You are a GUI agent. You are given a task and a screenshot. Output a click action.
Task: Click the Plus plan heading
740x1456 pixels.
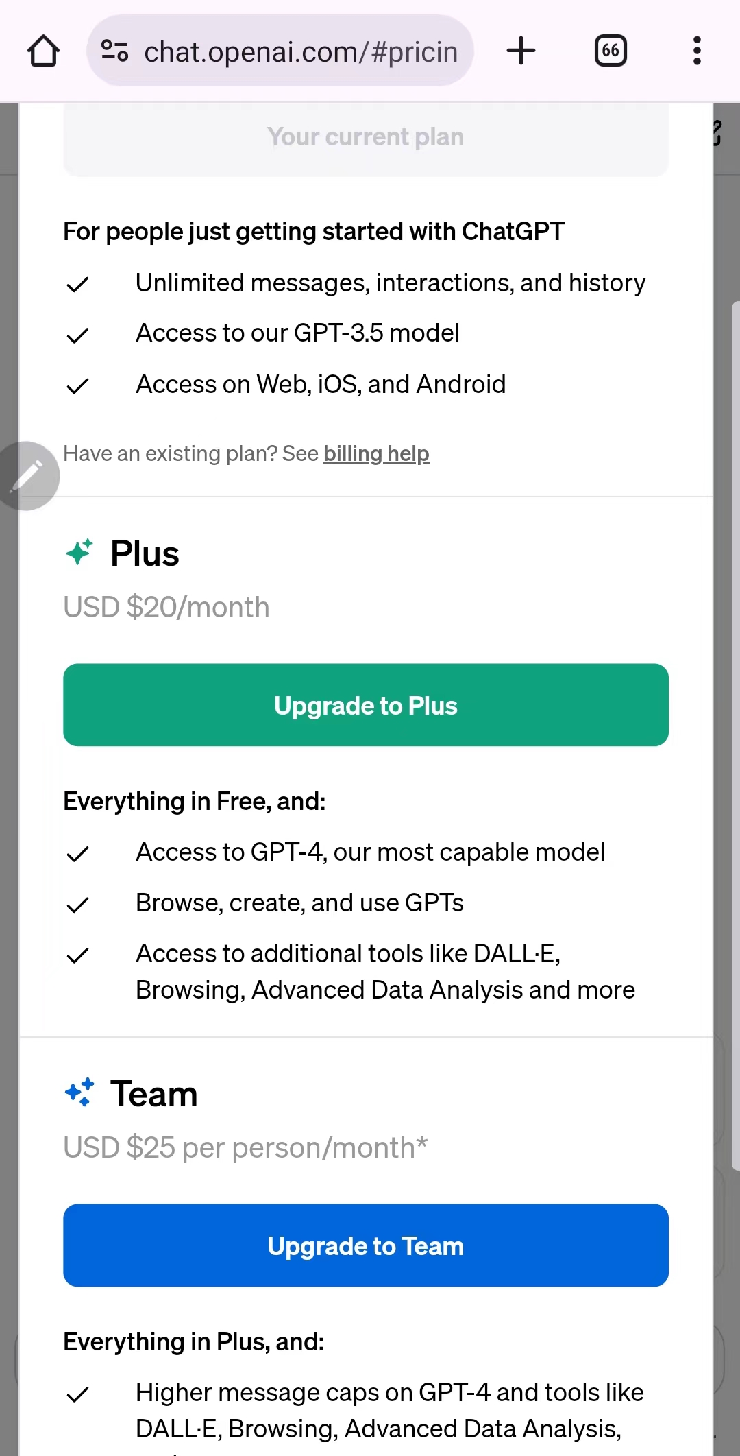[x=145, y=553]
